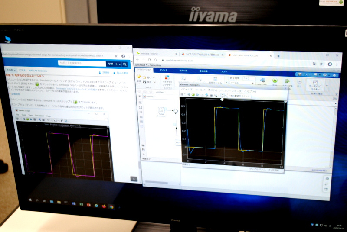Open the モデル化 ribbon tab

click(x=183, y=70)
